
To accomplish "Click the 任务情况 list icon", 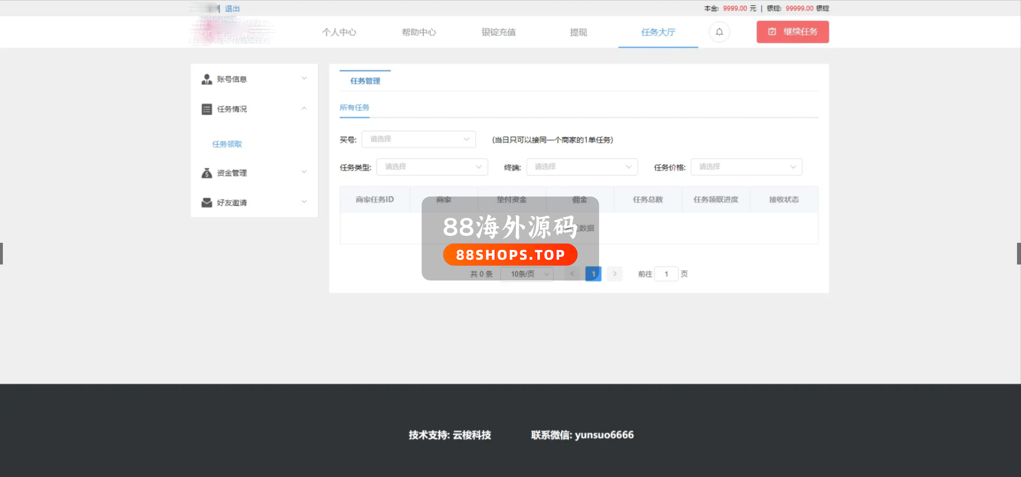I will pos(207,109).
